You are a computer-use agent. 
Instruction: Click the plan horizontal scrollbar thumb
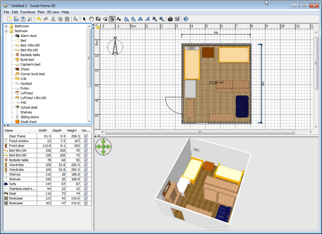[200, 132]
